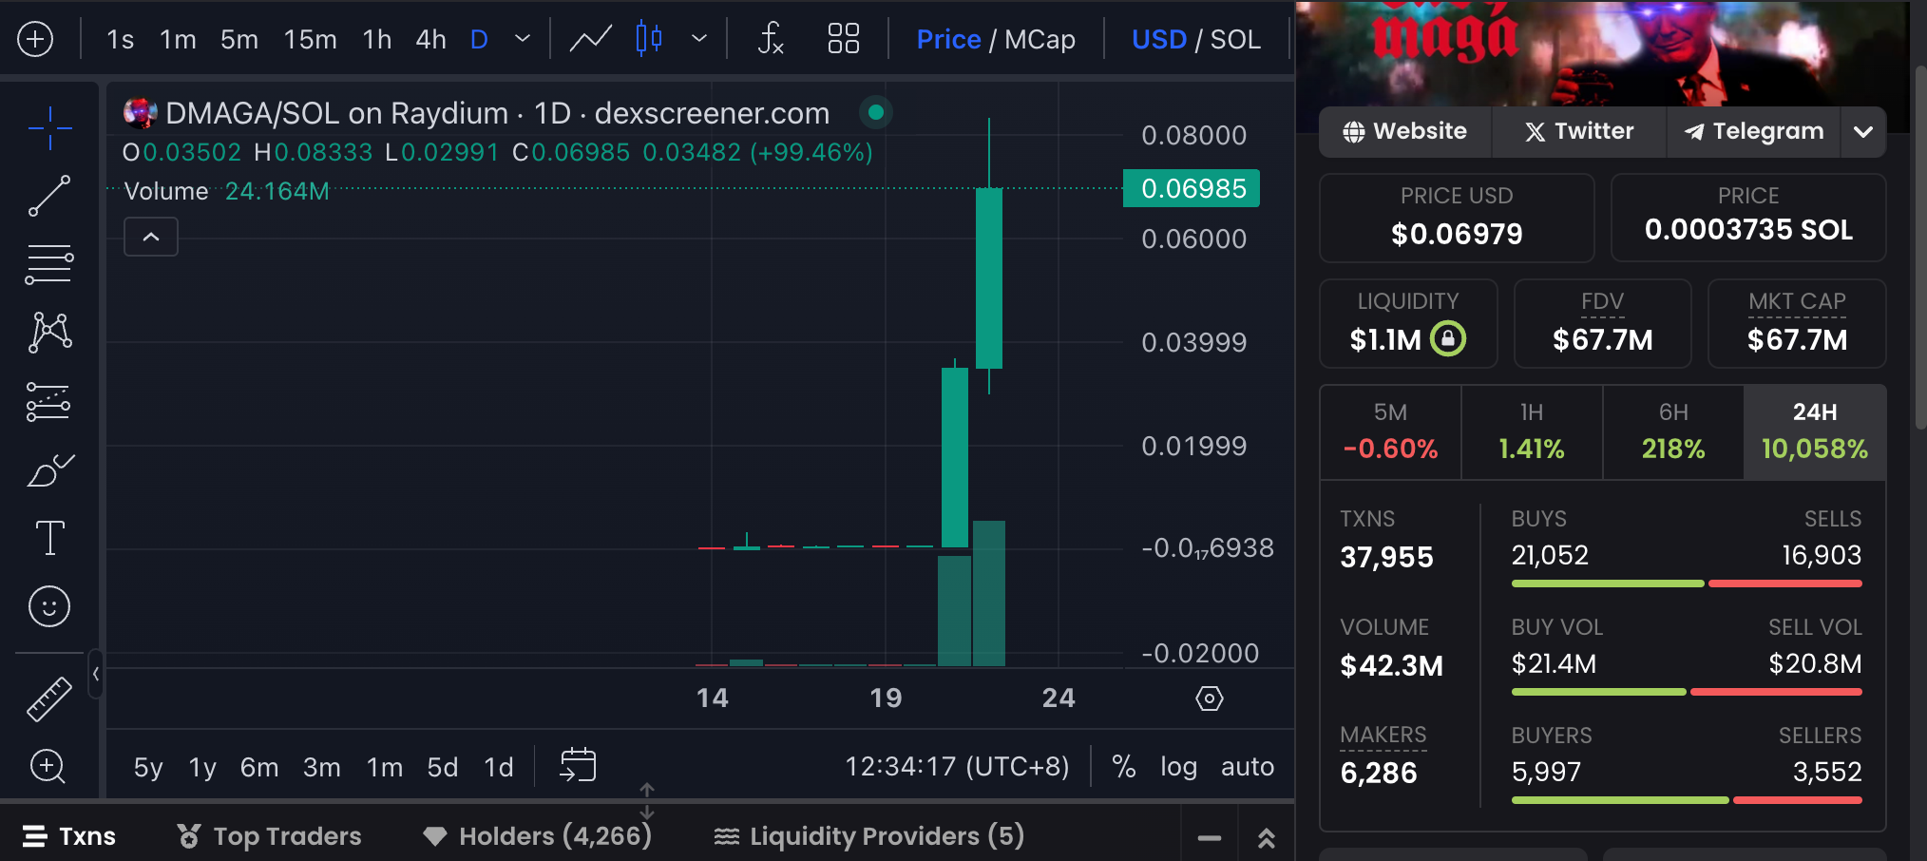
Task: Set chart range to 5y
Action: point(148,767)
